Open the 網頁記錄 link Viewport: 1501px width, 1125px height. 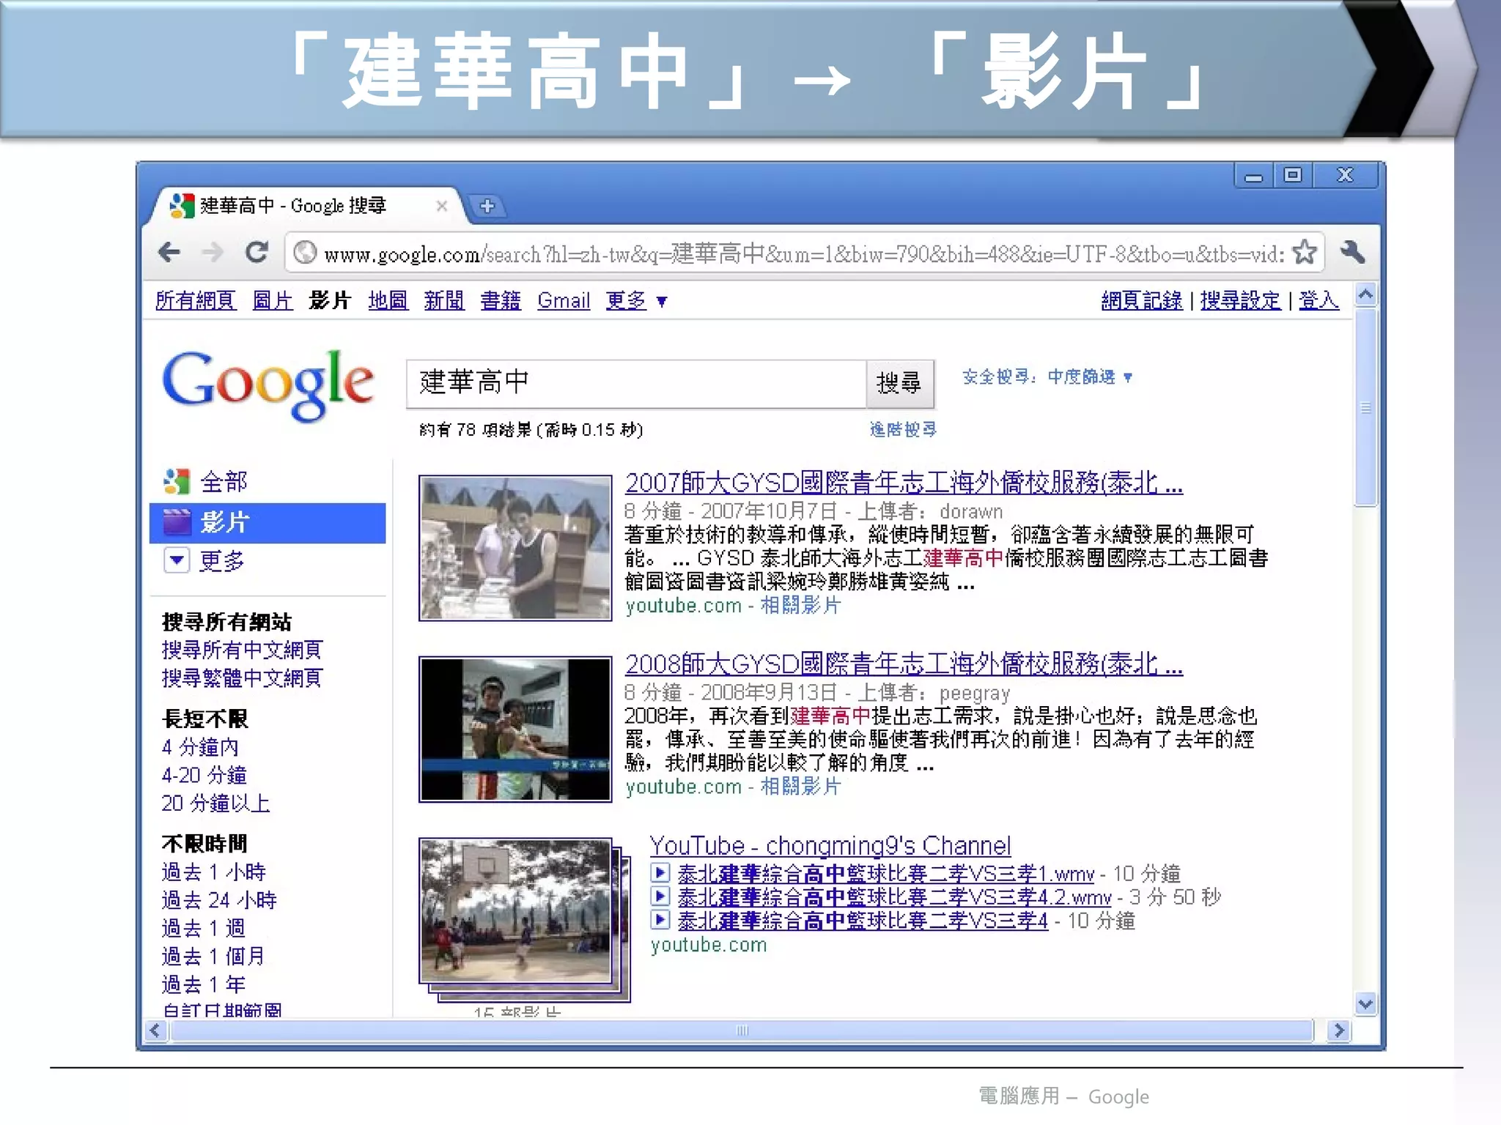coord(1141,300)
